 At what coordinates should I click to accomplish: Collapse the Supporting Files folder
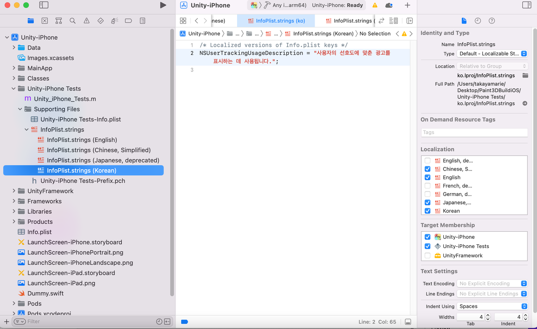[x=20, y=109]
